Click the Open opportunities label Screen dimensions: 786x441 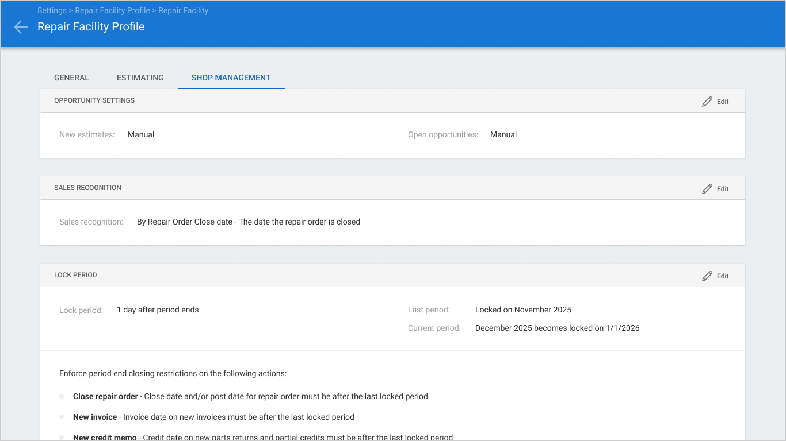pos(443,134)
